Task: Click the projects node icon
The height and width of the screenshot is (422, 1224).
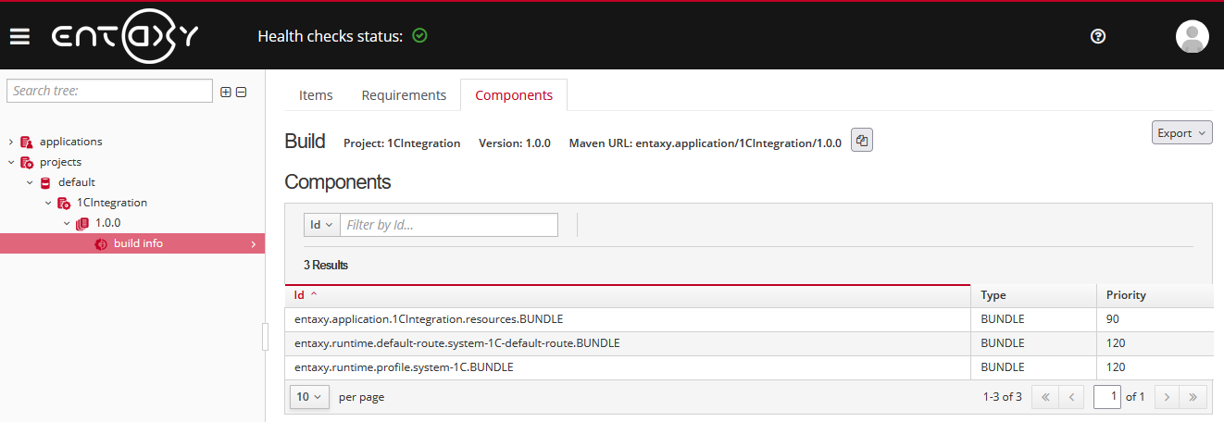Action: point(26,162)
